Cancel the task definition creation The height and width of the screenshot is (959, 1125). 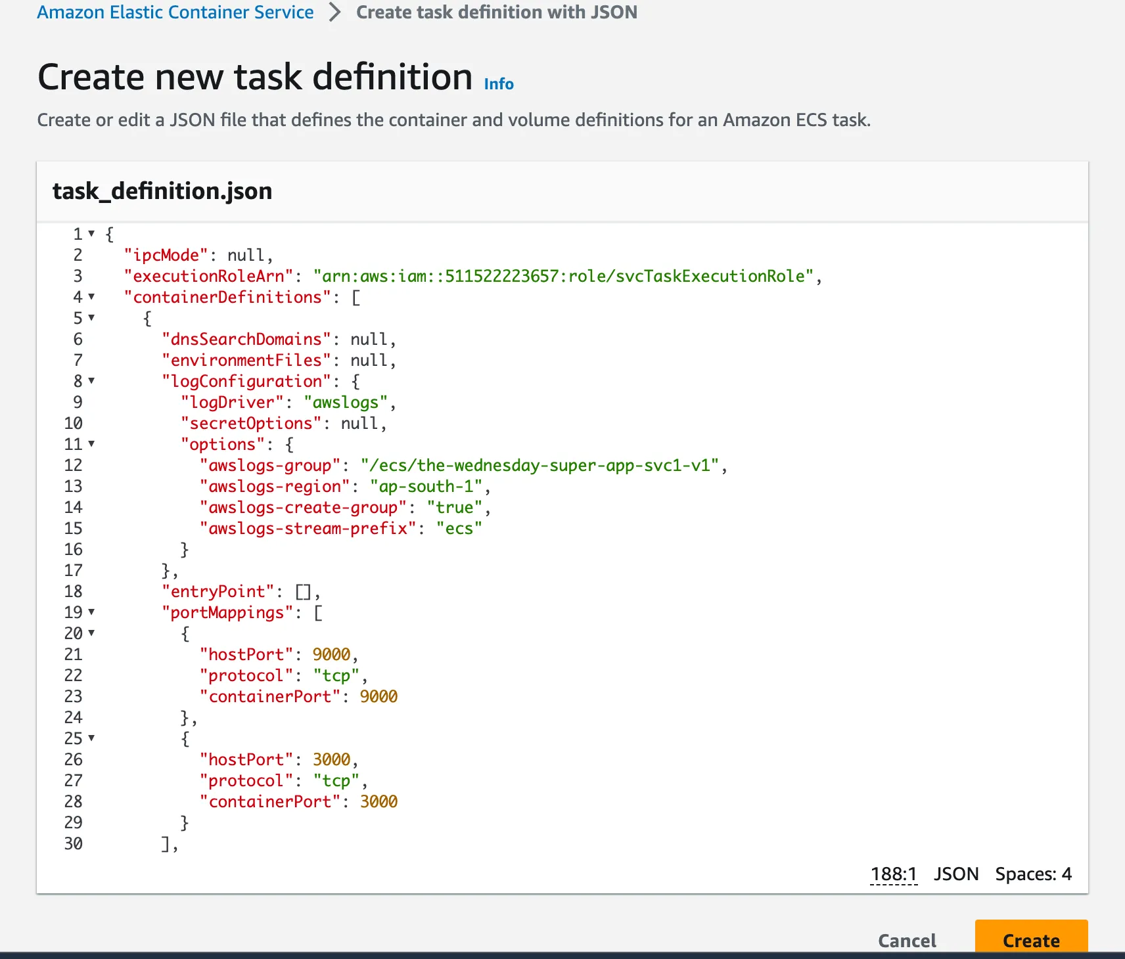pos(907,941)
